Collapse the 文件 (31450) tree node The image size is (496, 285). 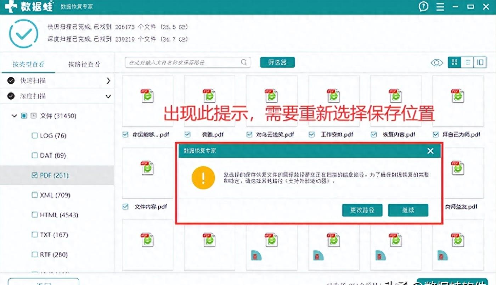[14, 116]
